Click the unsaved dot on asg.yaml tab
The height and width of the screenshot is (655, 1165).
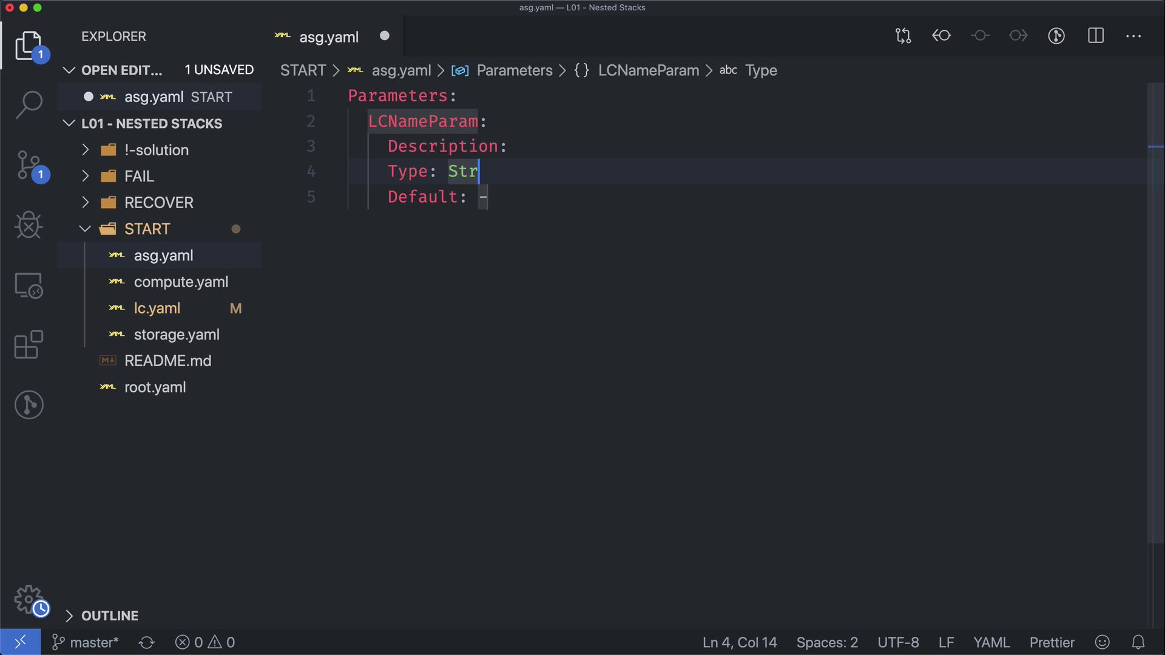pyautogui.click(x=385, y=36)
